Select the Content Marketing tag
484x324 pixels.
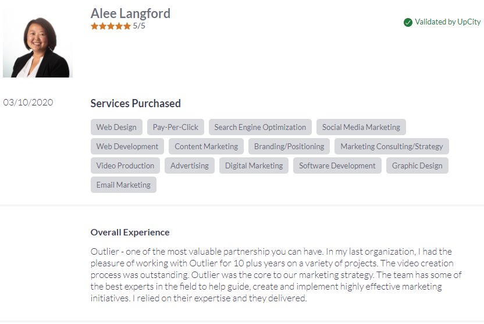(x=206, y=146)
